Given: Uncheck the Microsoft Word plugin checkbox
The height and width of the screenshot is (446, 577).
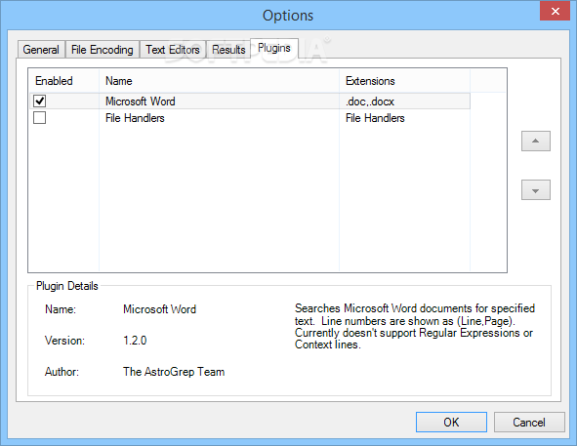Looking at the screenshot, I should coord(39,101).
